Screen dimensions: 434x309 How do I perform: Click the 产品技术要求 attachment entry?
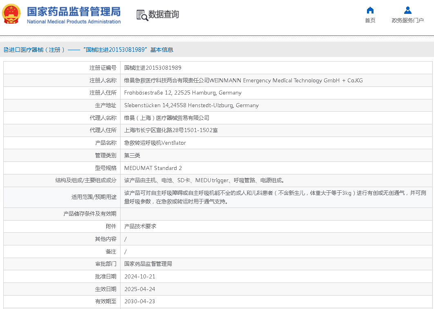click(x=140, y=226)
